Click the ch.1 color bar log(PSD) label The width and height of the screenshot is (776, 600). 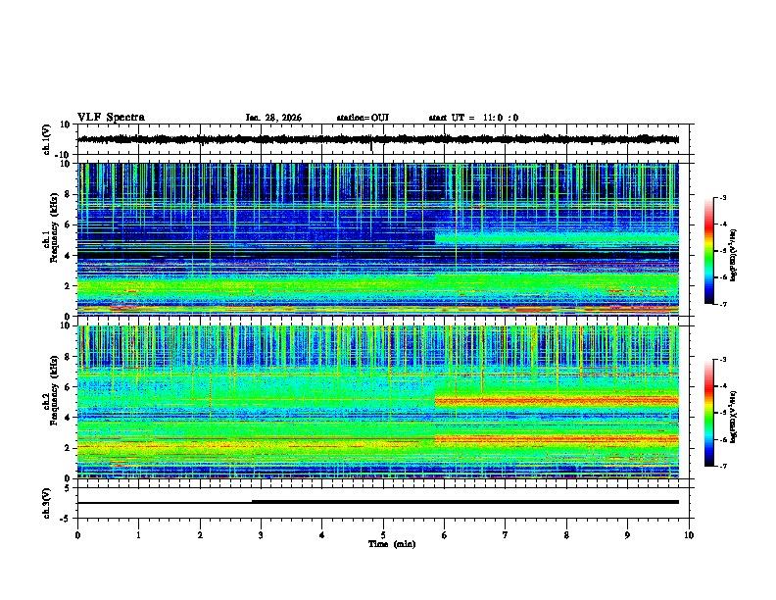click(734, 256)
